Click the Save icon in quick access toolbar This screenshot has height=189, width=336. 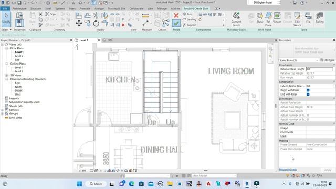coord(19,3)
